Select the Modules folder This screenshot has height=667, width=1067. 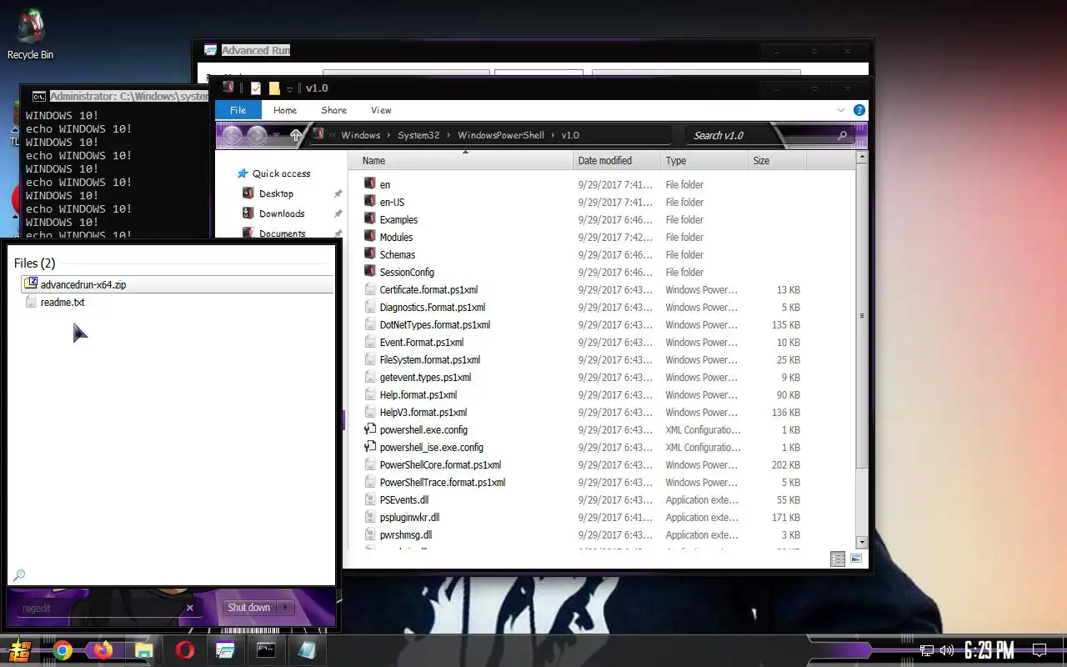(x=396, y=237)
